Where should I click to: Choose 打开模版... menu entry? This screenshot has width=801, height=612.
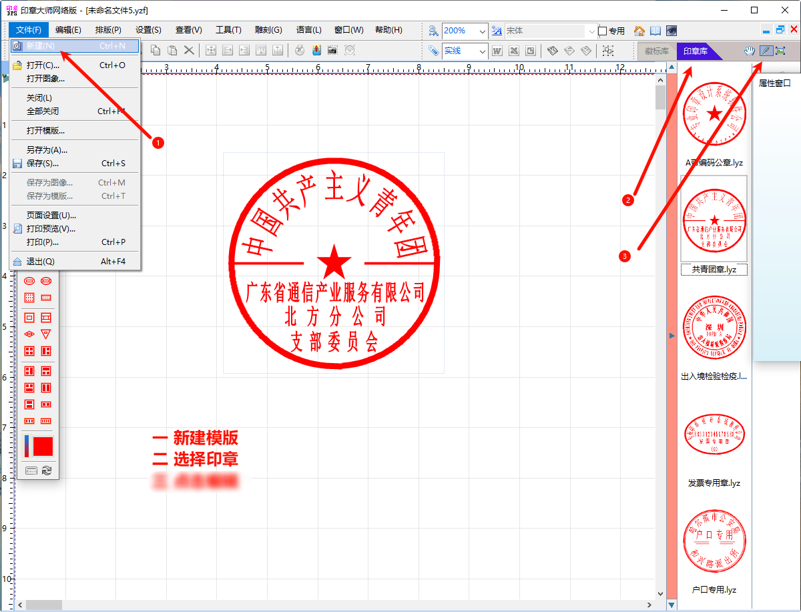click(75, 131)
